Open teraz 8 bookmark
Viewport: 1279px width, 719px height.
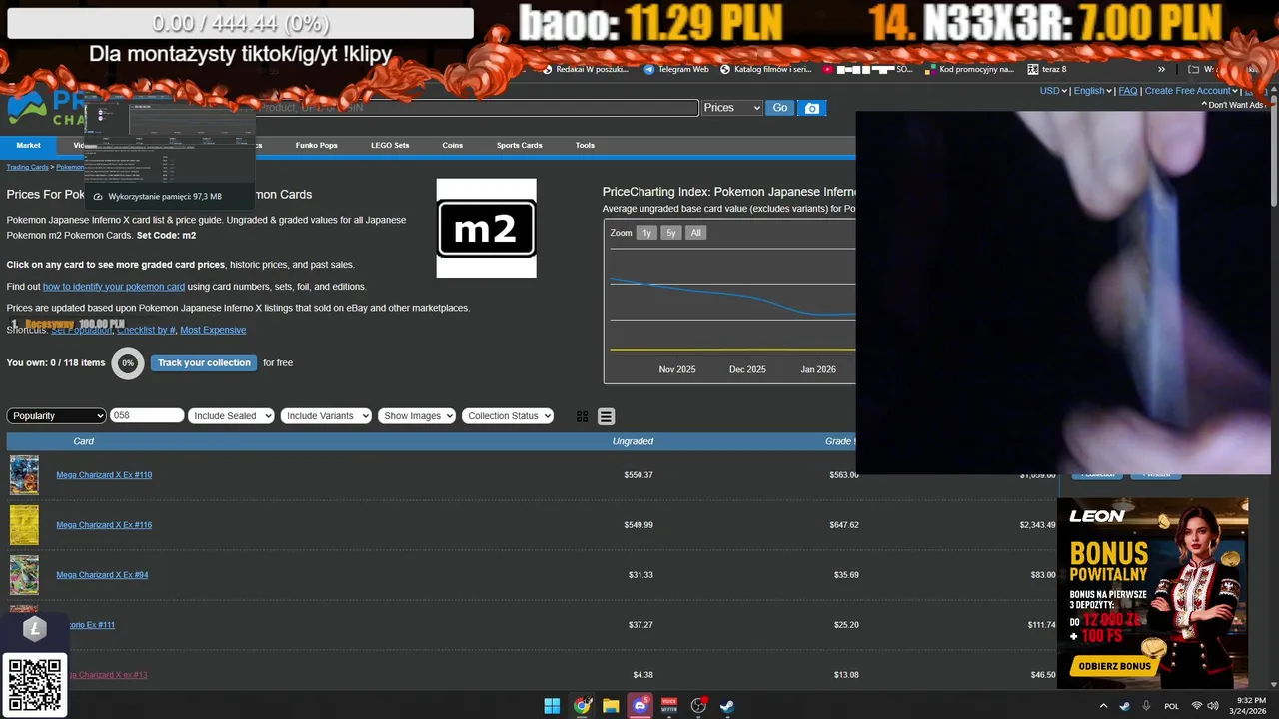1046,69
